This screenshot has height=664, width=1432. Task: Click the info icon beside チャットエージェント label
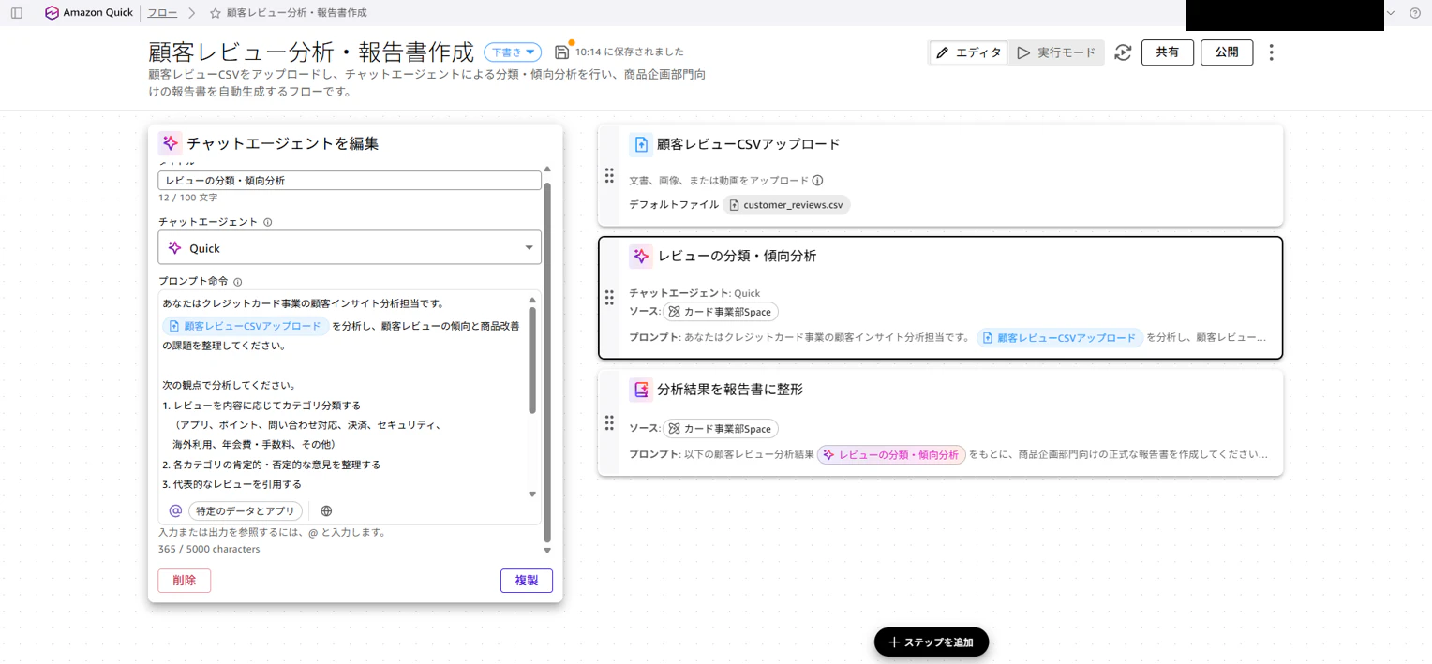tap(268, 223)
